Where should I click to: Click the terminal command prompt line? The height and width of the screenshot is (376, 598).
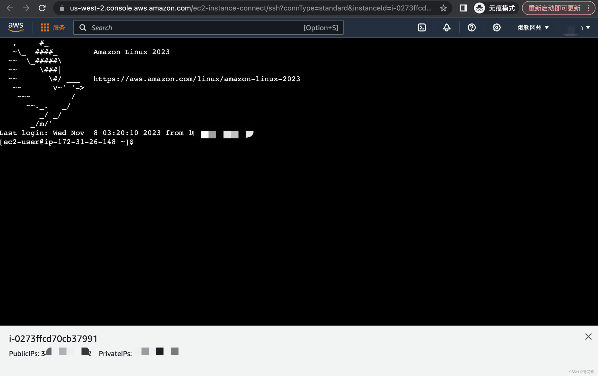click(67, 142)
